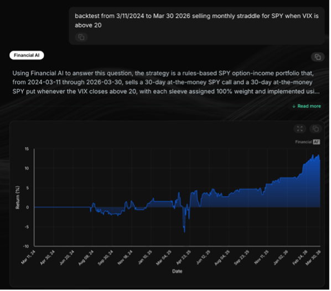Copy the Financial AI response text
This screenshot has width=331, height=291.
(x=318, y=57)
